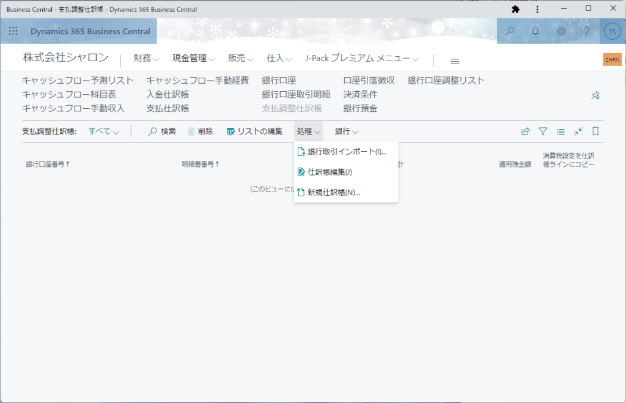Click 消費税設定を仕訳帳ラインにコピー column header
This screenshot has width=626, height=403.
(569, 160)
